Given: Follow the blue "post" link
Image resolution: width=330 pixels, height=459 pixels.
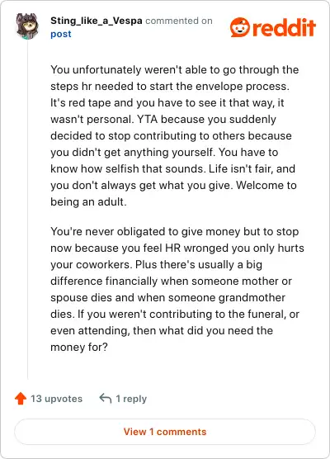Looking at the screenshot, I should pos(61,34).
